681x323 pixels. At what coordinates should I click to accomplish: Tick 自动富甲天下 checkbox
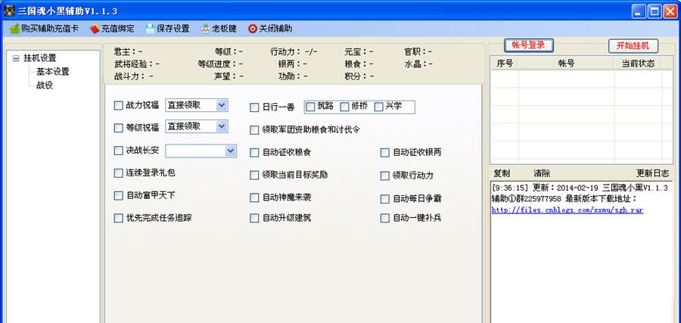(118, 196)
